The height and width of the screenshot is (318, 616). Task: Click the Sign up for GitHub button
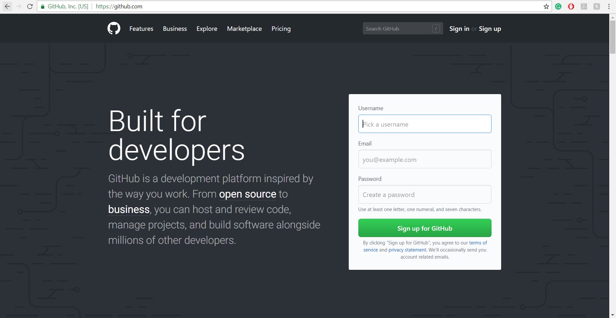[x=425, y=228]
